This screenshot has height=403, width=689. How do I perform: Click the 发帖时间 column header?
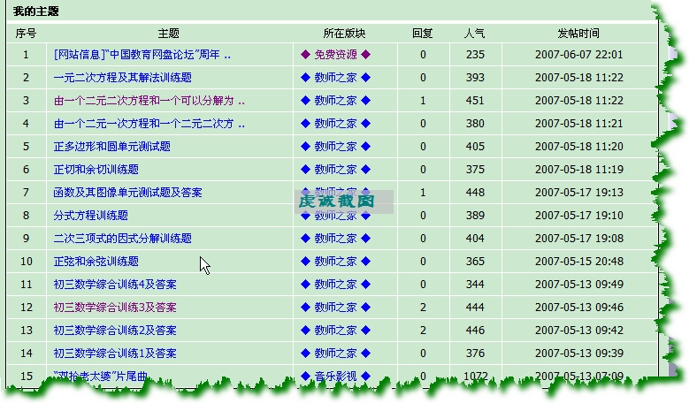coord(578,34)
